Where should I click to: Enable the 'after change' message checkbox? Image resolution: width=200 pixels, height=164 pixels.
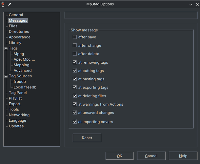[x=75, y=45]
